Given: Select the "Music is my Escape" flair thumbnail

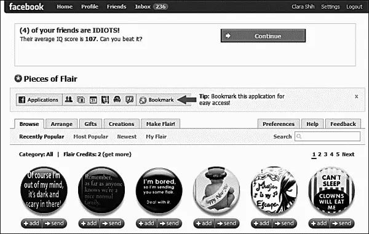Looking at the screenshot, I should (274, 190).
